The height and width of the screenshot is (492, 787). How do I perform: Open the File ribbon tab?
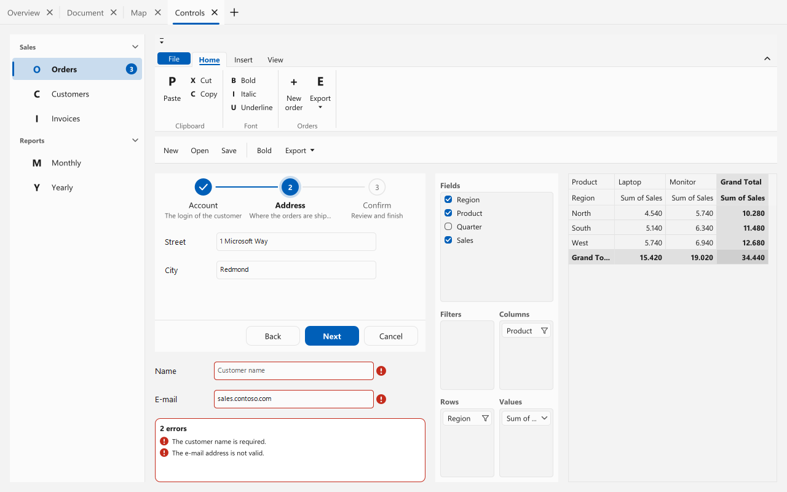[174, 59]
